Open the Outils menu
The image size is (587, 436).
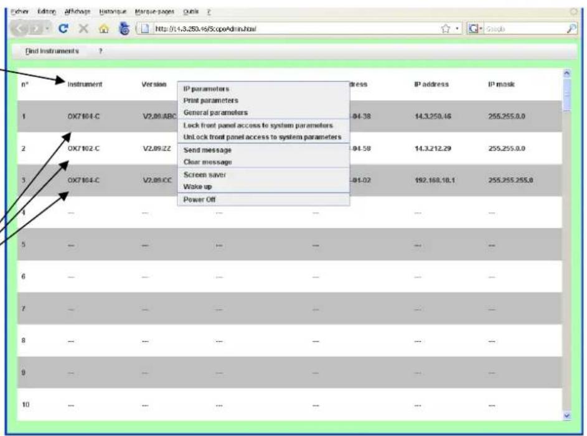(191, 12)
